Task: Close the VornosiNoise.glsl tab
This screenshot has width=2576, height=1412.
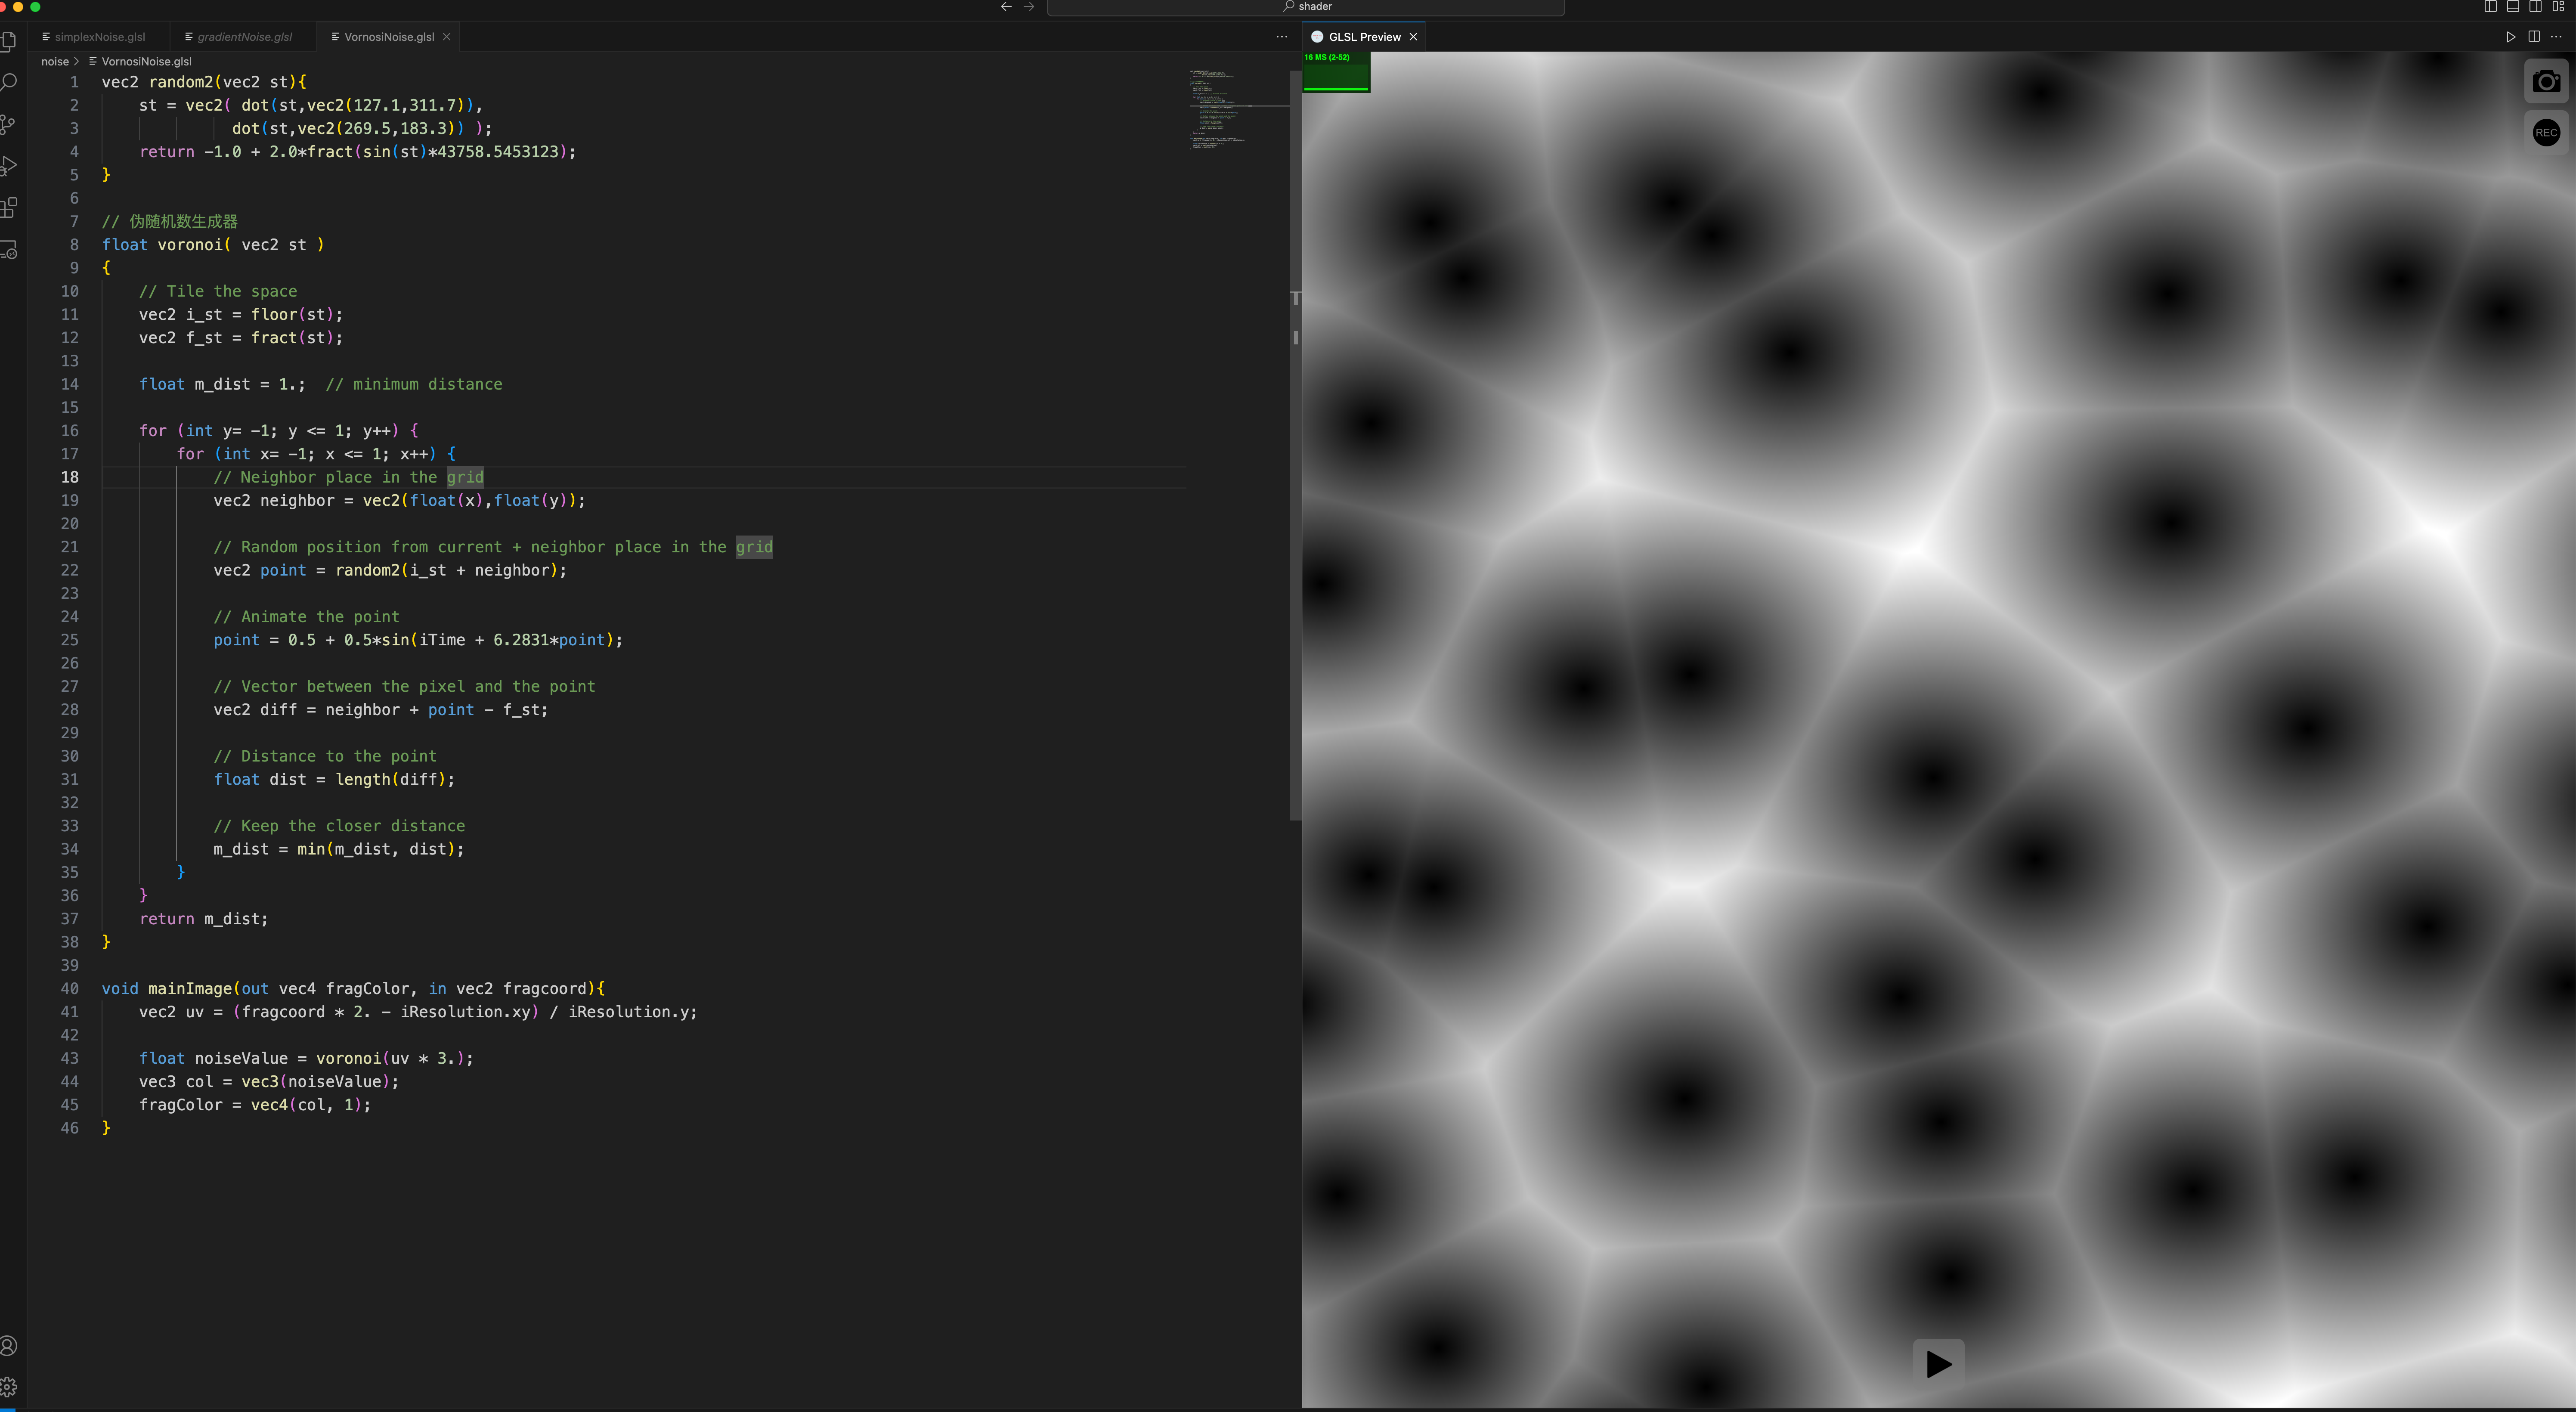Action: pyautogui.click(x=447, y=37)
